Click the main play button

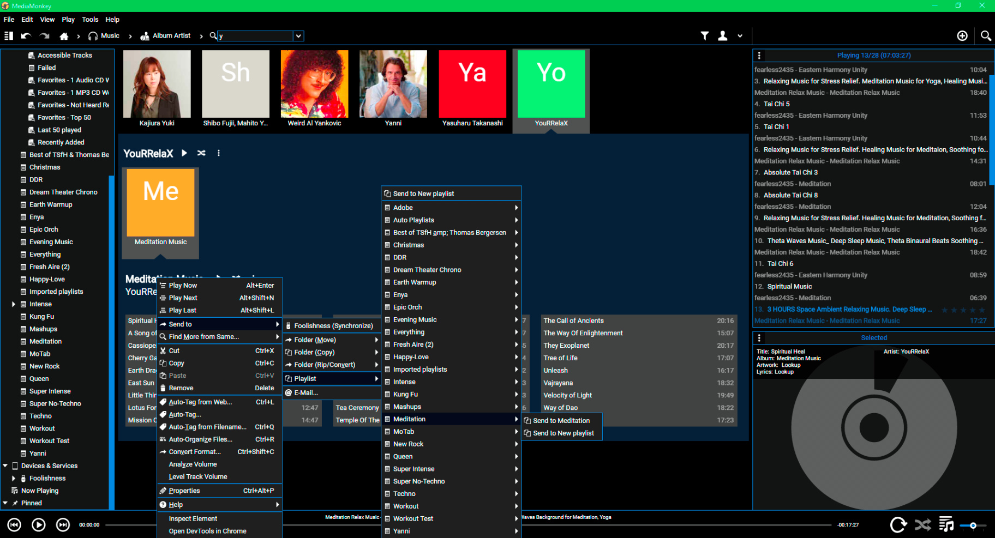pyautogui.click(x=39, y=525)
